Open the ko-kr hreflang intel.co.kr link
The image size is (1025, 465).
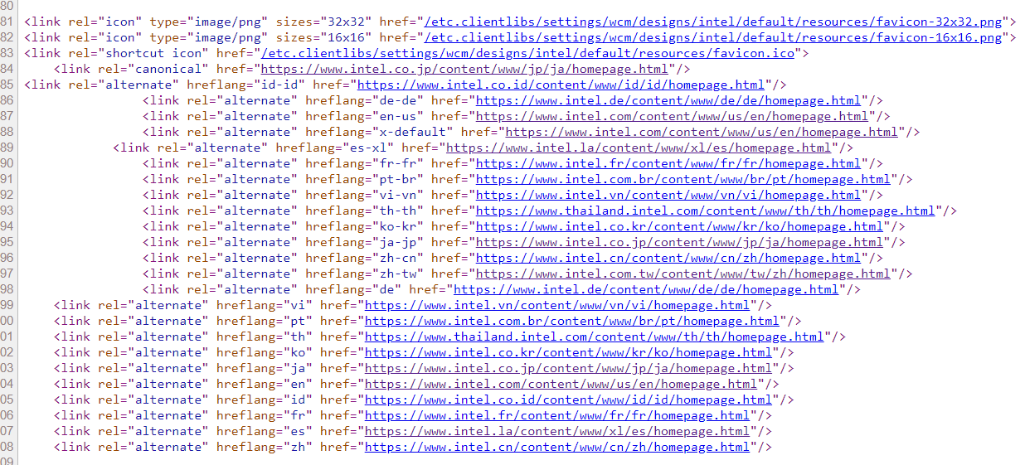[x=679, y=226]
